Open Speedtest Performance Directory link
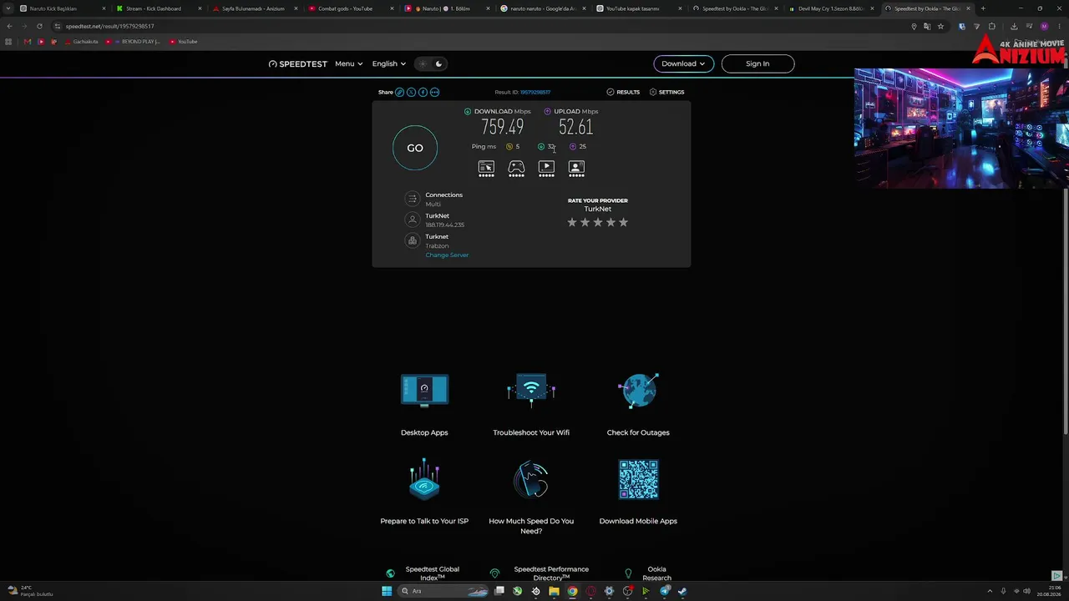Screen dimensions: 1069x601 click(551, 573)
